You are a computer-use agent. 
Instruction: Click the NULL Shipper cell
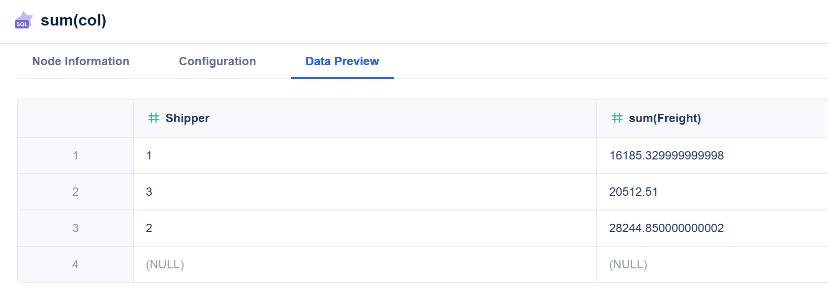165,264
